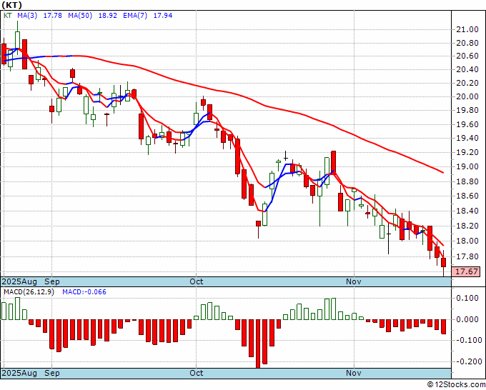The width and height of the screenshot is (486, 390).
Task: Click the 0.100 MACD axis label
Action: click(469, 298)
